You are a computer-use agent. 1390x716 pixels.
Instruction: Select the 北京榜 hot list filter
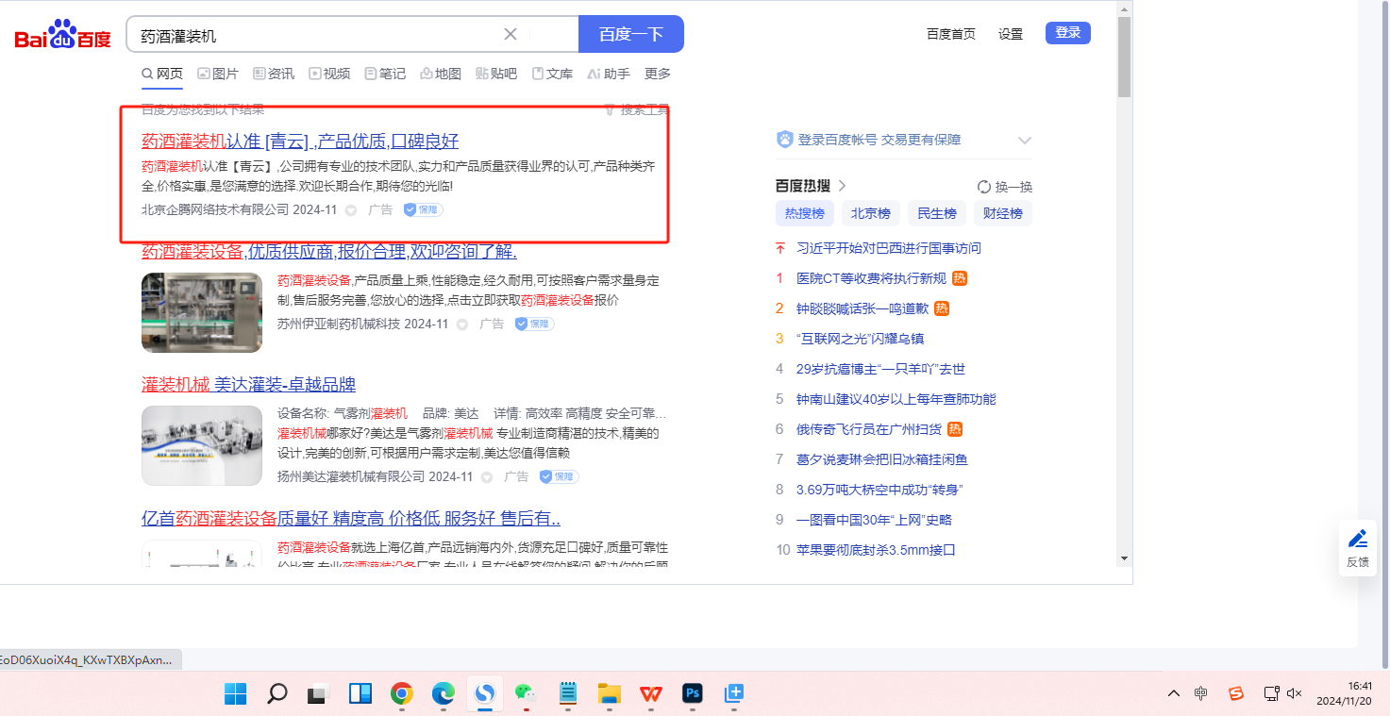click(x=870, y=213)
